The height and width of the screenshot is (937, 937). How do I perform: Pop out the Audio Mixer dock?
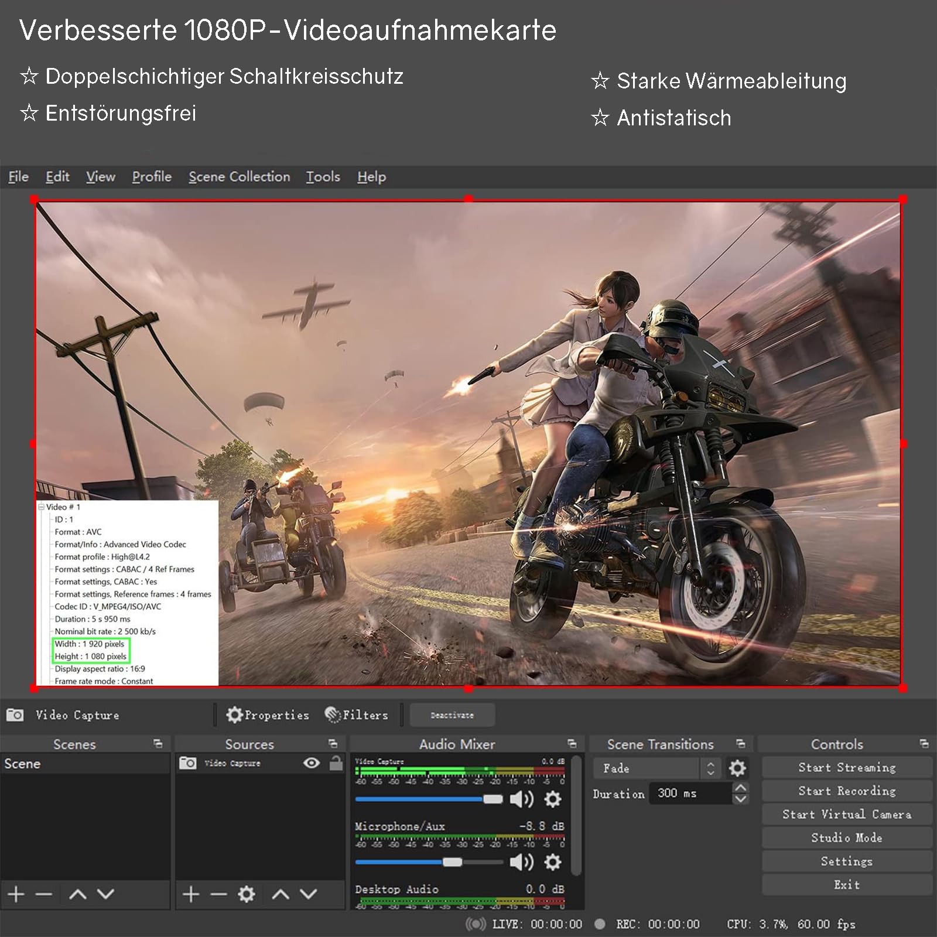(572, 744)
